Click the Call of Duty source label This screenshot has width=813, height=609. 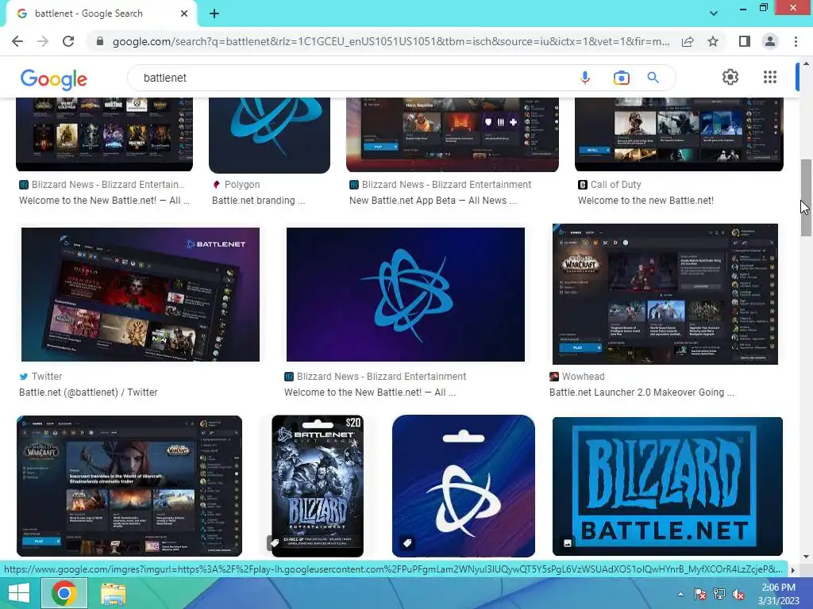pos(615,184)
